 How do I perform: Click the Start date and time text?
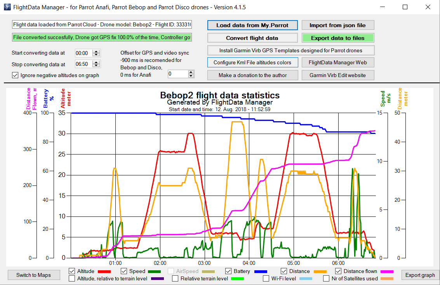220,109
